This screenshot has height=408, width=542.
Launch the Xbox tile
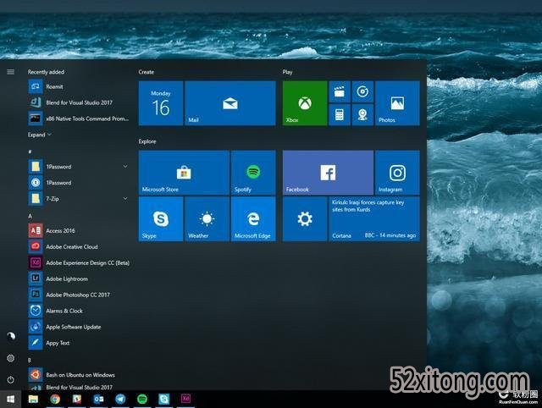point(305,103)
